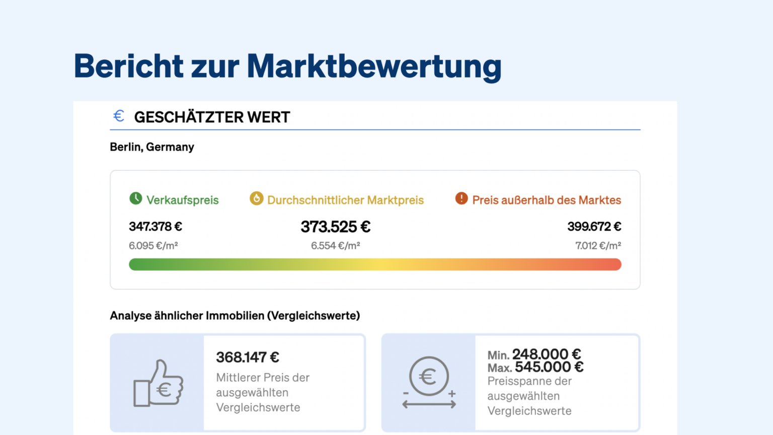Click the yellow flame icon beside Durchschnittlicher Marktpreis

point(257,198)
